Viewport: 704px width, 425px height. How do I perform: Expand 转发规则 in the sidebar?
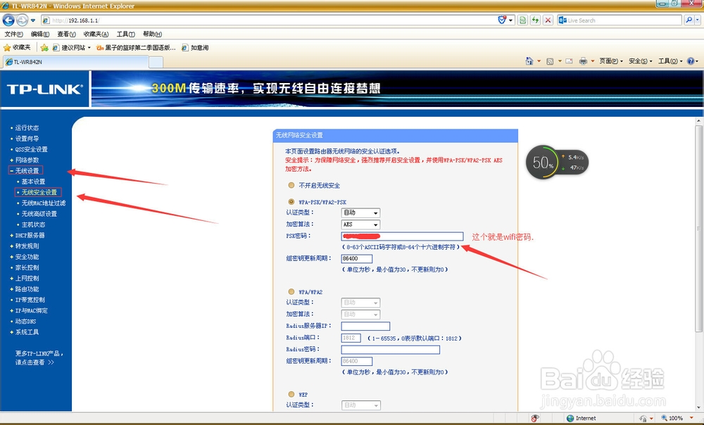point(27,246)
